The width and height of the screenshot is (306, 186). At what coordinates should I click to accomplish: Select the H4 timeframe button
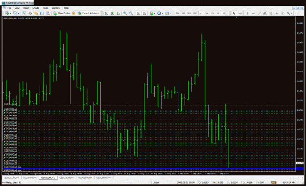pos(207,13)
